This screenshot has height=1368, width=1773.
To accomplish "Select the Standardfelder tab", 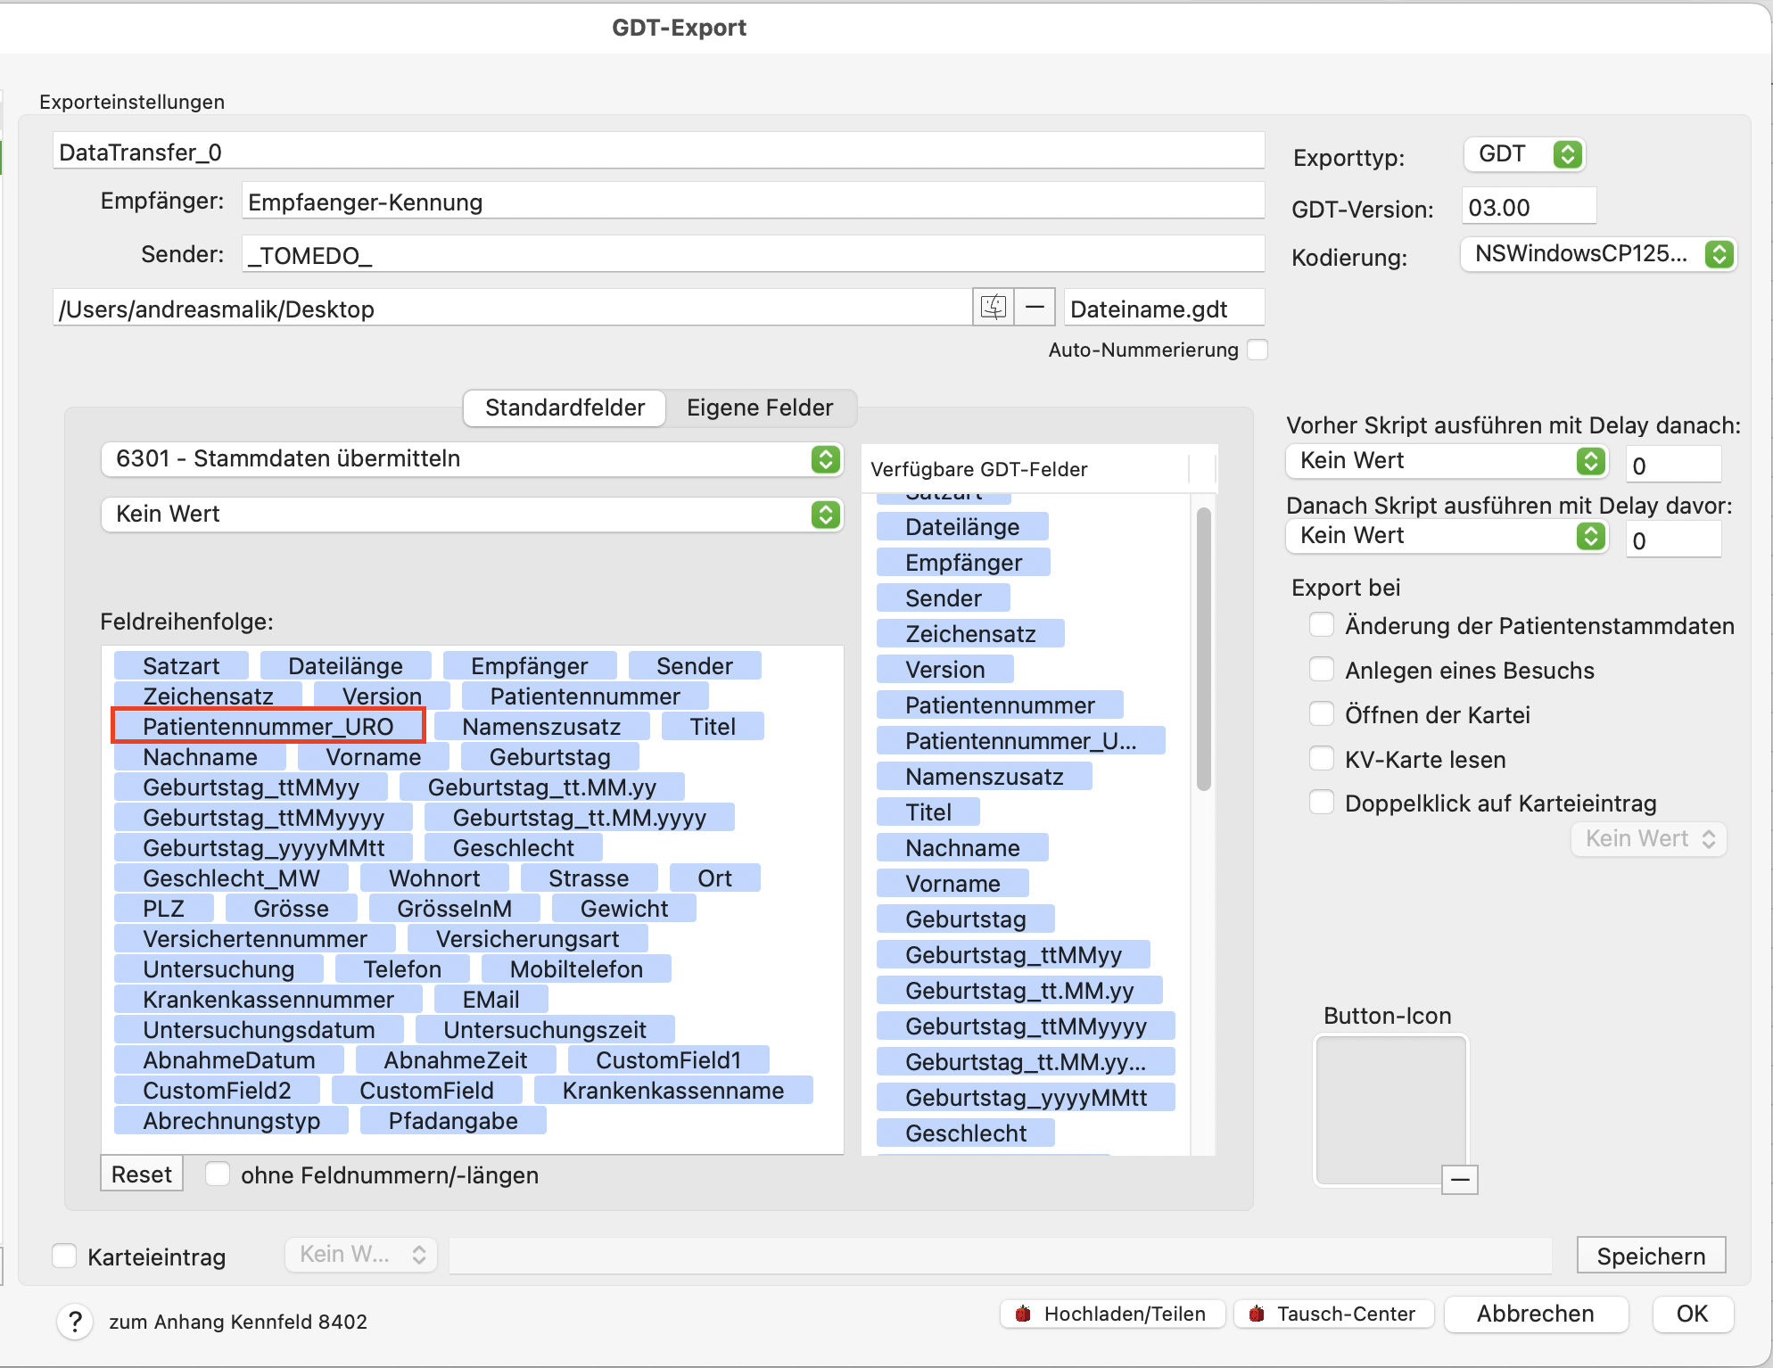I will (565, 408).
